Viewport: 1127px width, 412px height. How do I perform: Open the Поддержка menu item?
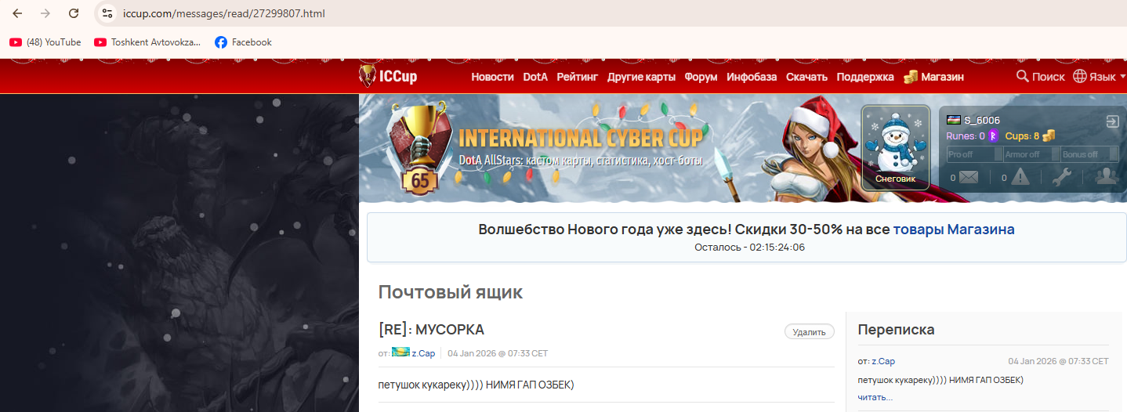point(865,77)
